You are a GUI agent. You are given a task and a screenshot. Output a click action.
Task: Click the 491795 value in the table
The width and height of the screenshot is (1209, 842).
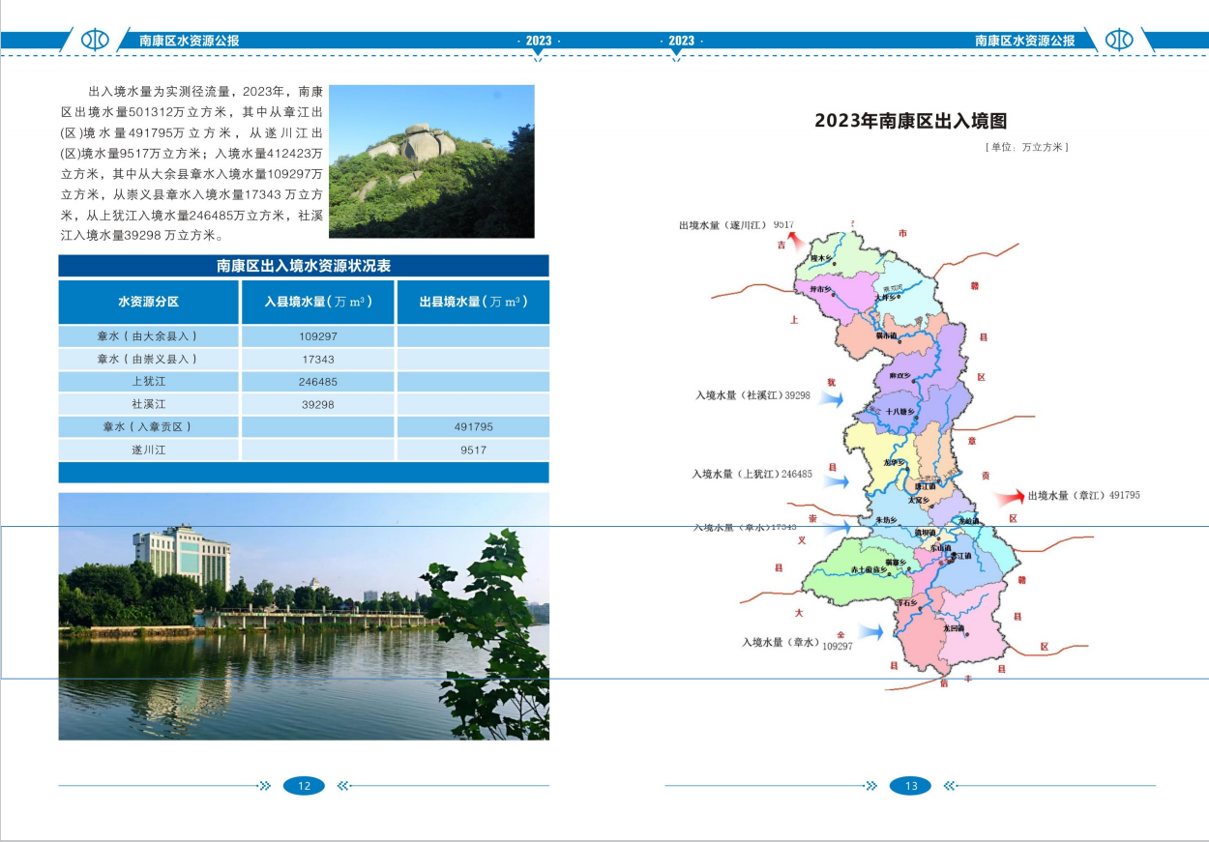473,427
